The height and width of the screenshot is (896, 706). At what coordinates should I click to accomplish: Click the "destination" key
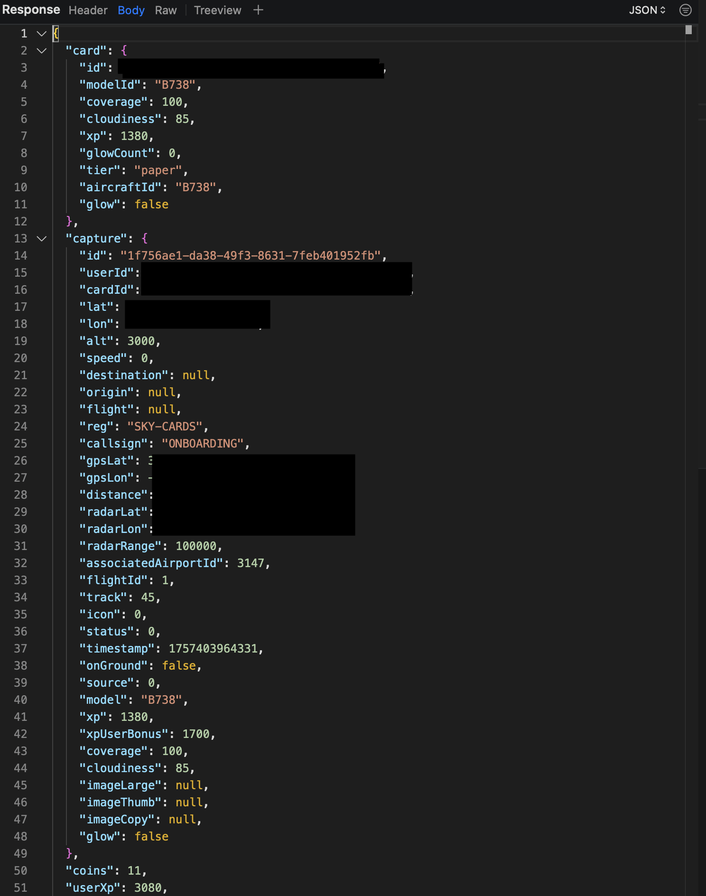point(124,375)
